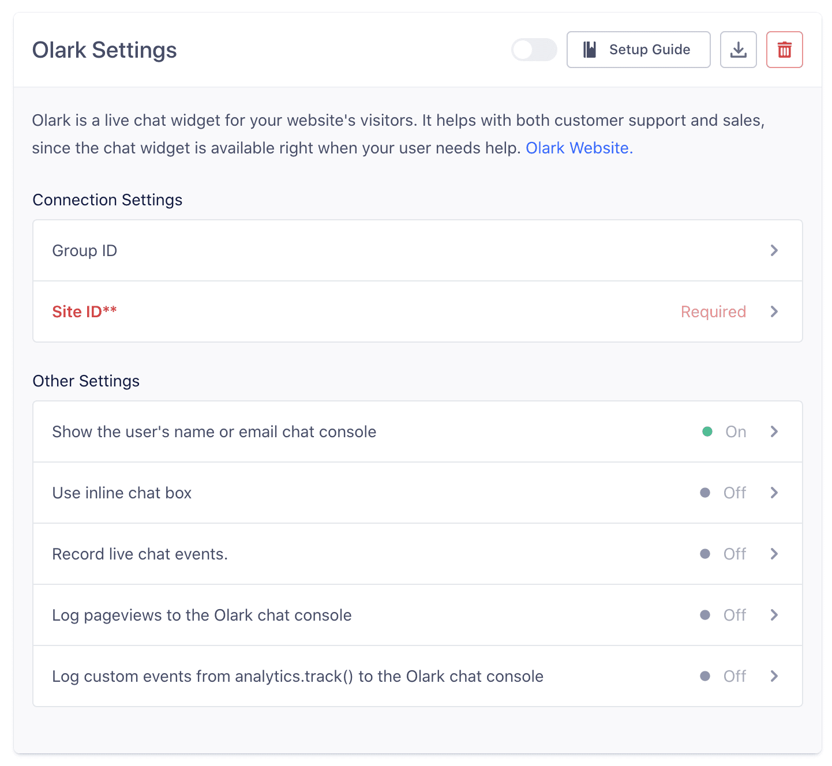The height and width of the screenshot is (766, 832).
Task: Click the book icon in the Setup Guide button
Action: [x=590, y=50]
